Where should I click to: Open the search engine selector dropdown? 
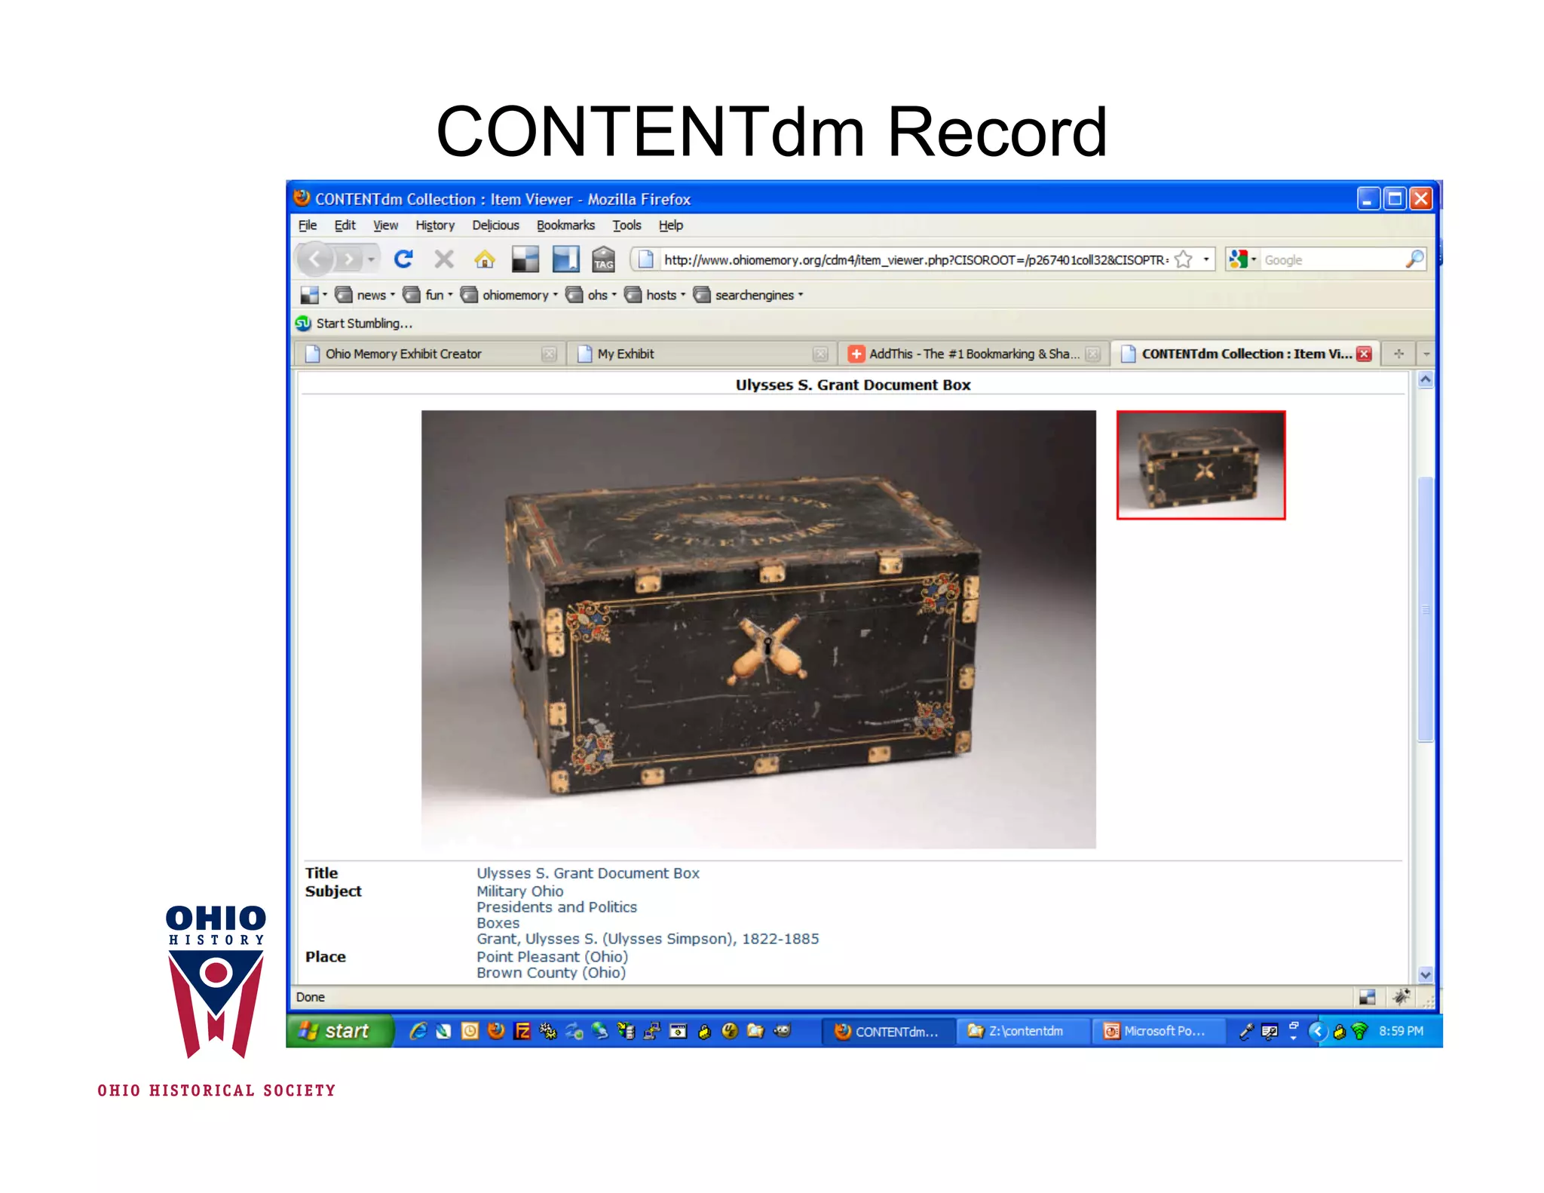click(x=1242, y=259)
